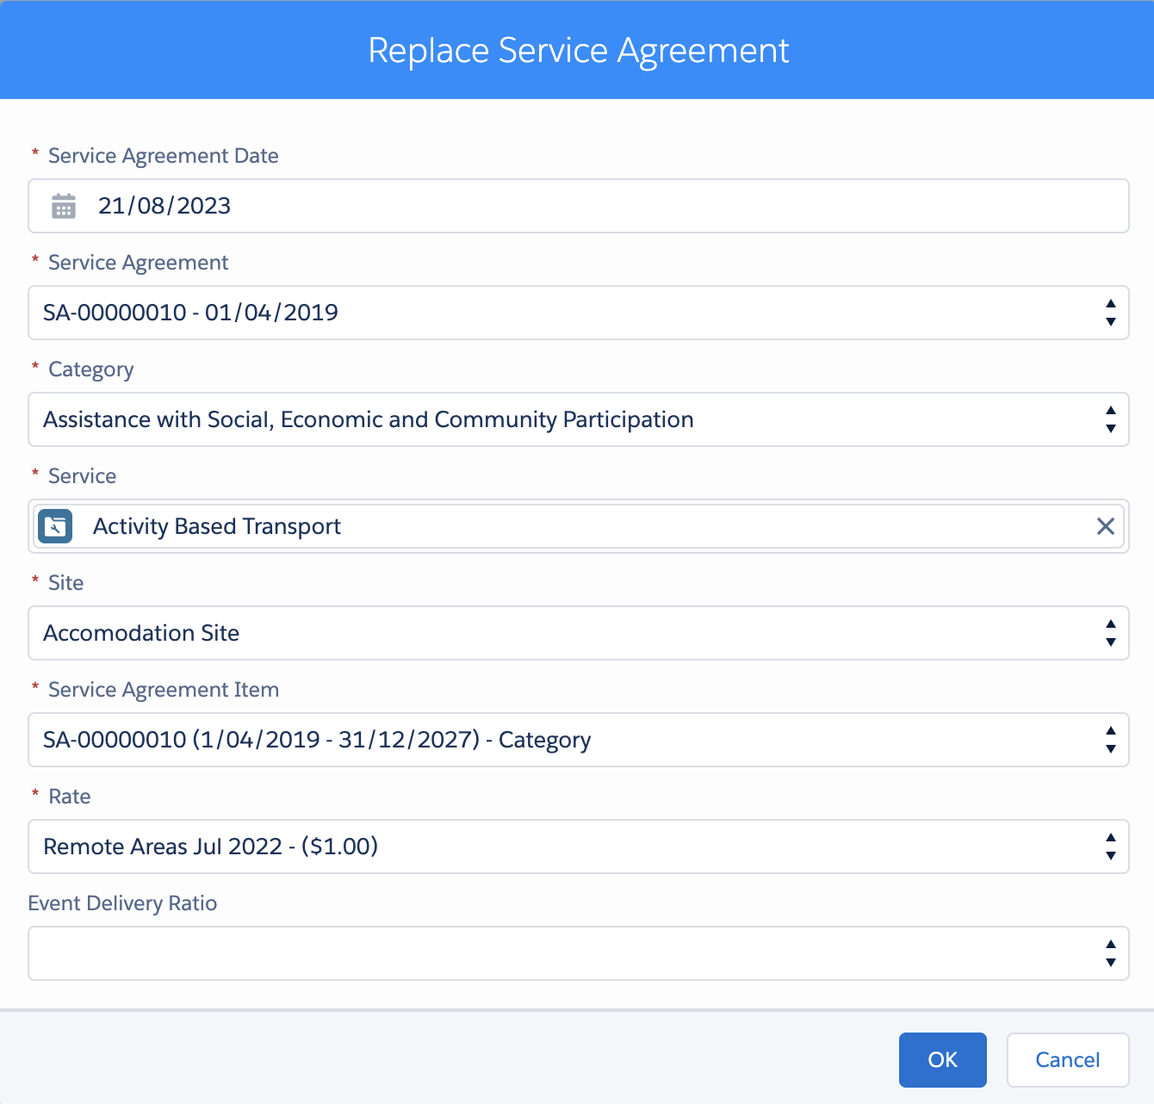The width and height of the screenshot is (1154, 1104).
Task: Open the Service Agreement dropdown
Action: tap(579, 313)
